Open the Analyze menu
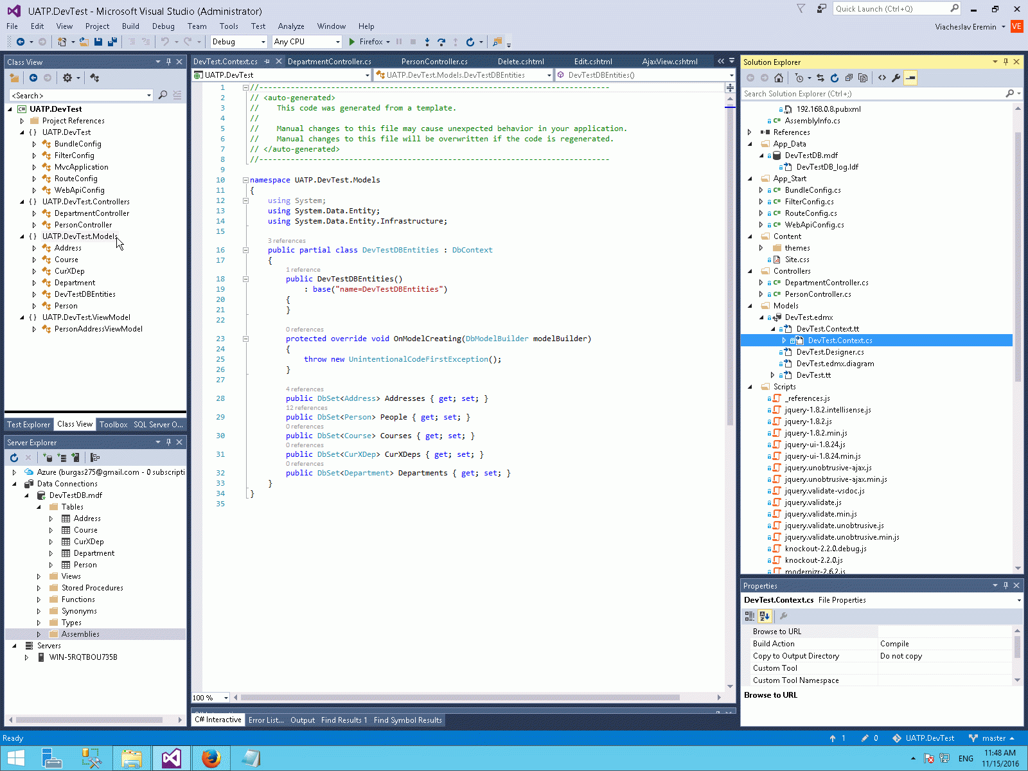Image resolution: width=1028 pixels, height=771 pixels. (291, 26)
